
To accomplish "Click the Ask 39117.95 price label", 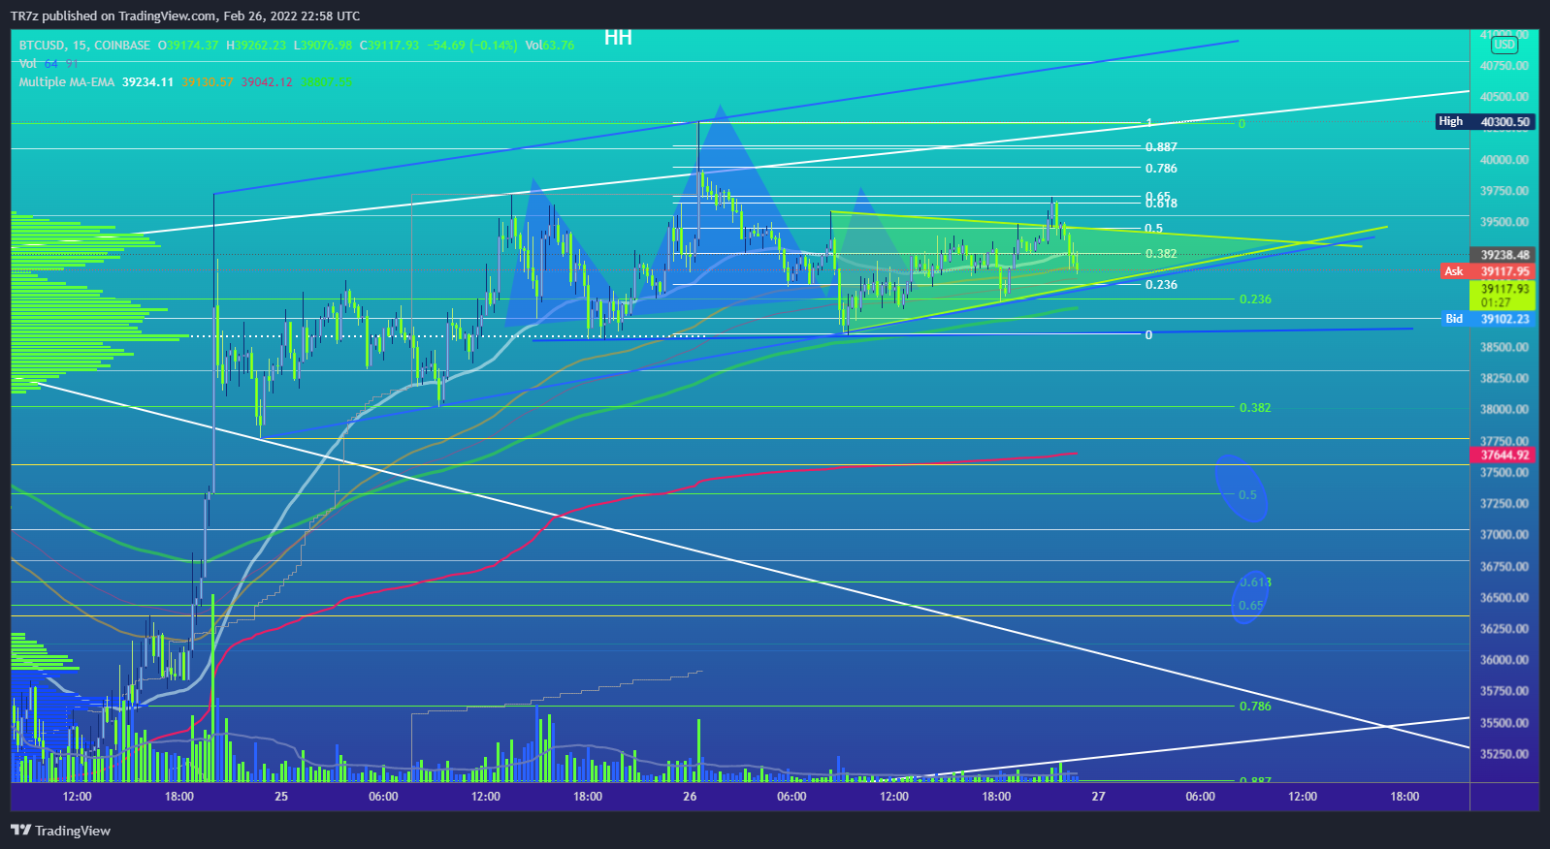I will pyautogui.click(x=1487, y=271).
